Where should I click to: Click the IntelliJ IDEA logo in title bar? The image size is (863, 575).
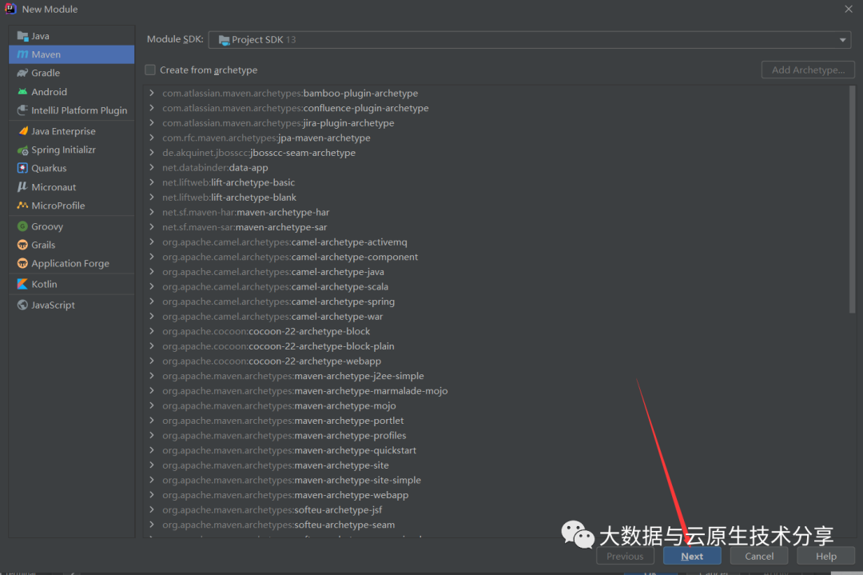10,9
